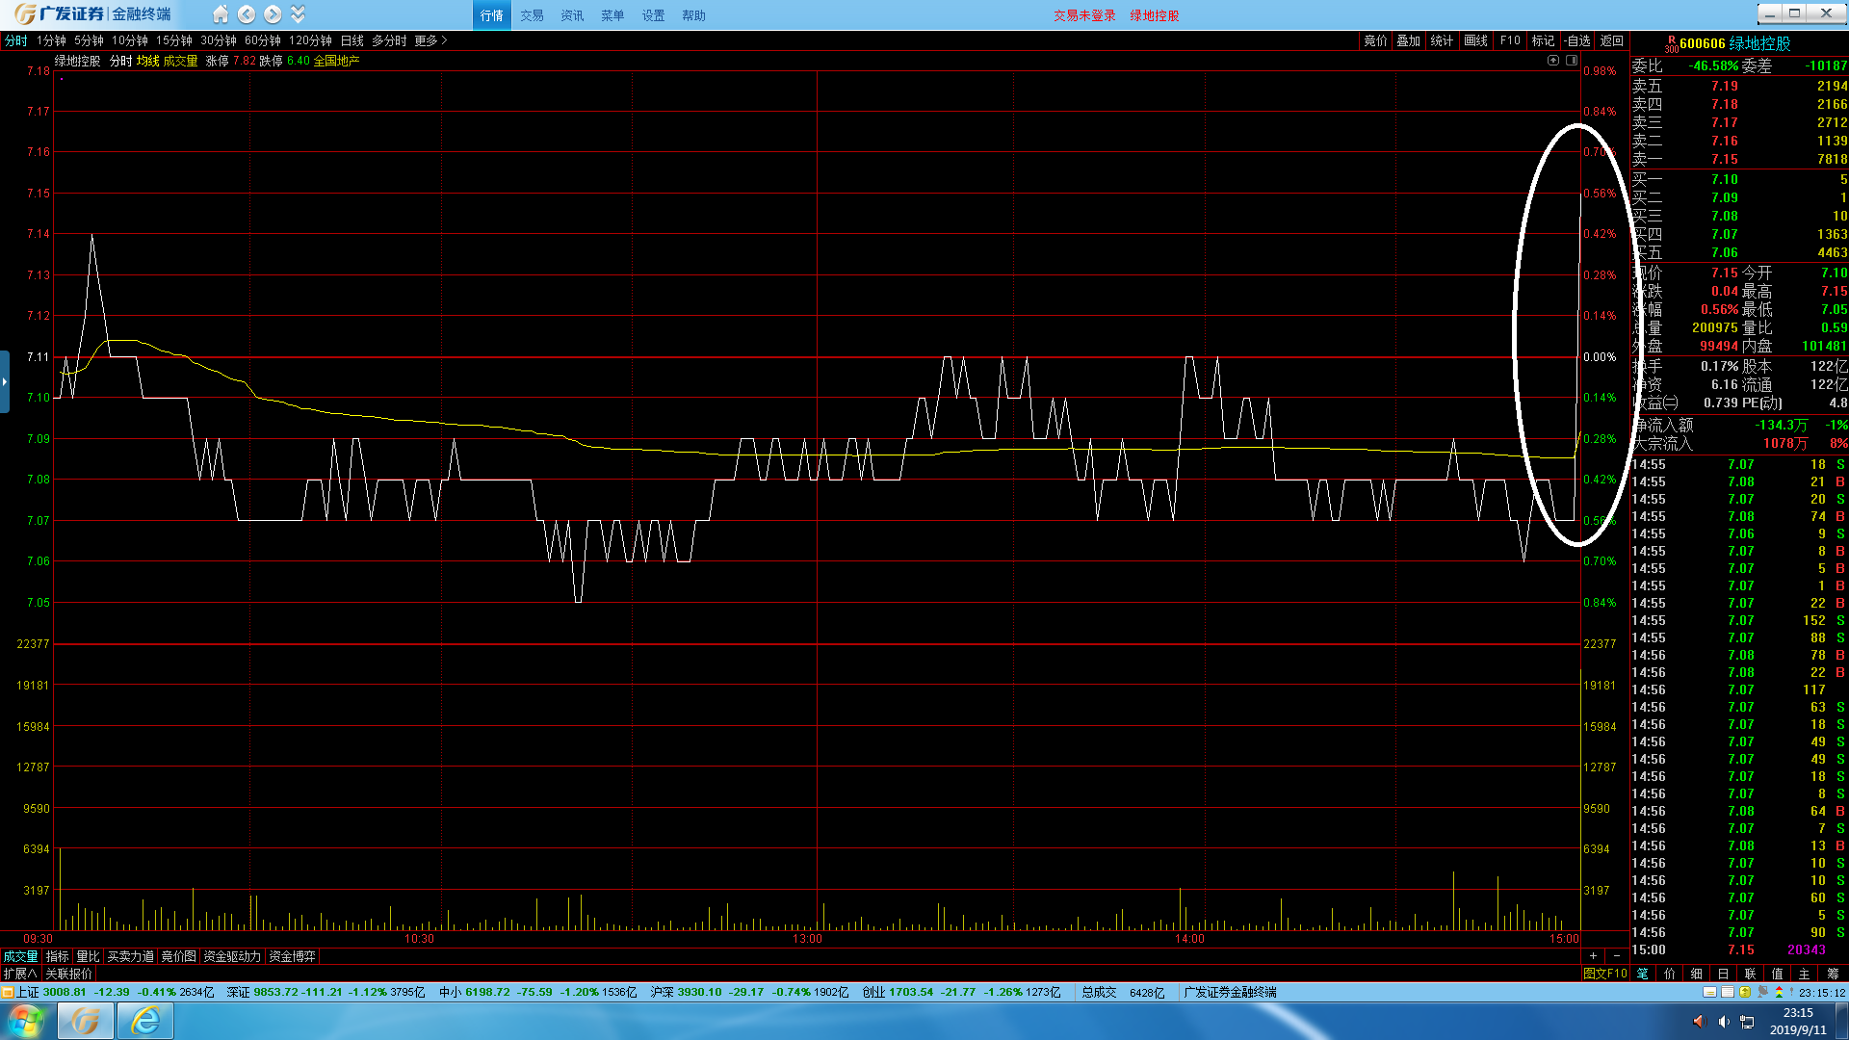Image resolution: width=1849 pixels, height=1040 pixels.
Task: Click the 返回 button
Action: pos(1611,40)
